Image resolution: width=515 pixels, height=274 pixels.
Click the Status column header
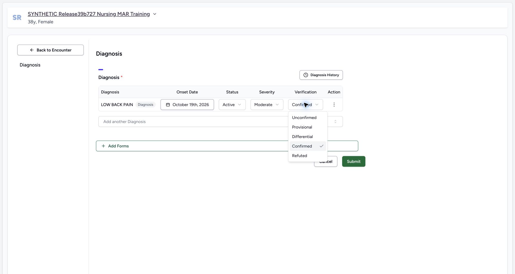pyautogui.click(x=232, y=92)
